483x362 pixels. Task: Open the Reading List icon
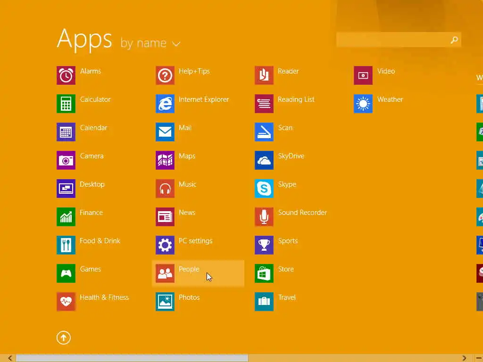click(x=264, y=104)
